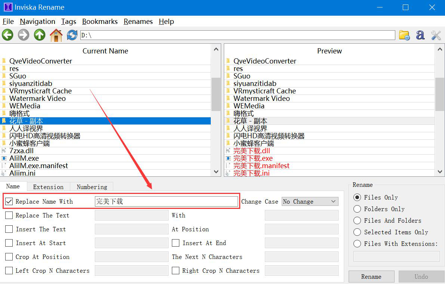Viewport: 445px width, 284px height.
Task: Click the file extensions input field
Action: 396,256
